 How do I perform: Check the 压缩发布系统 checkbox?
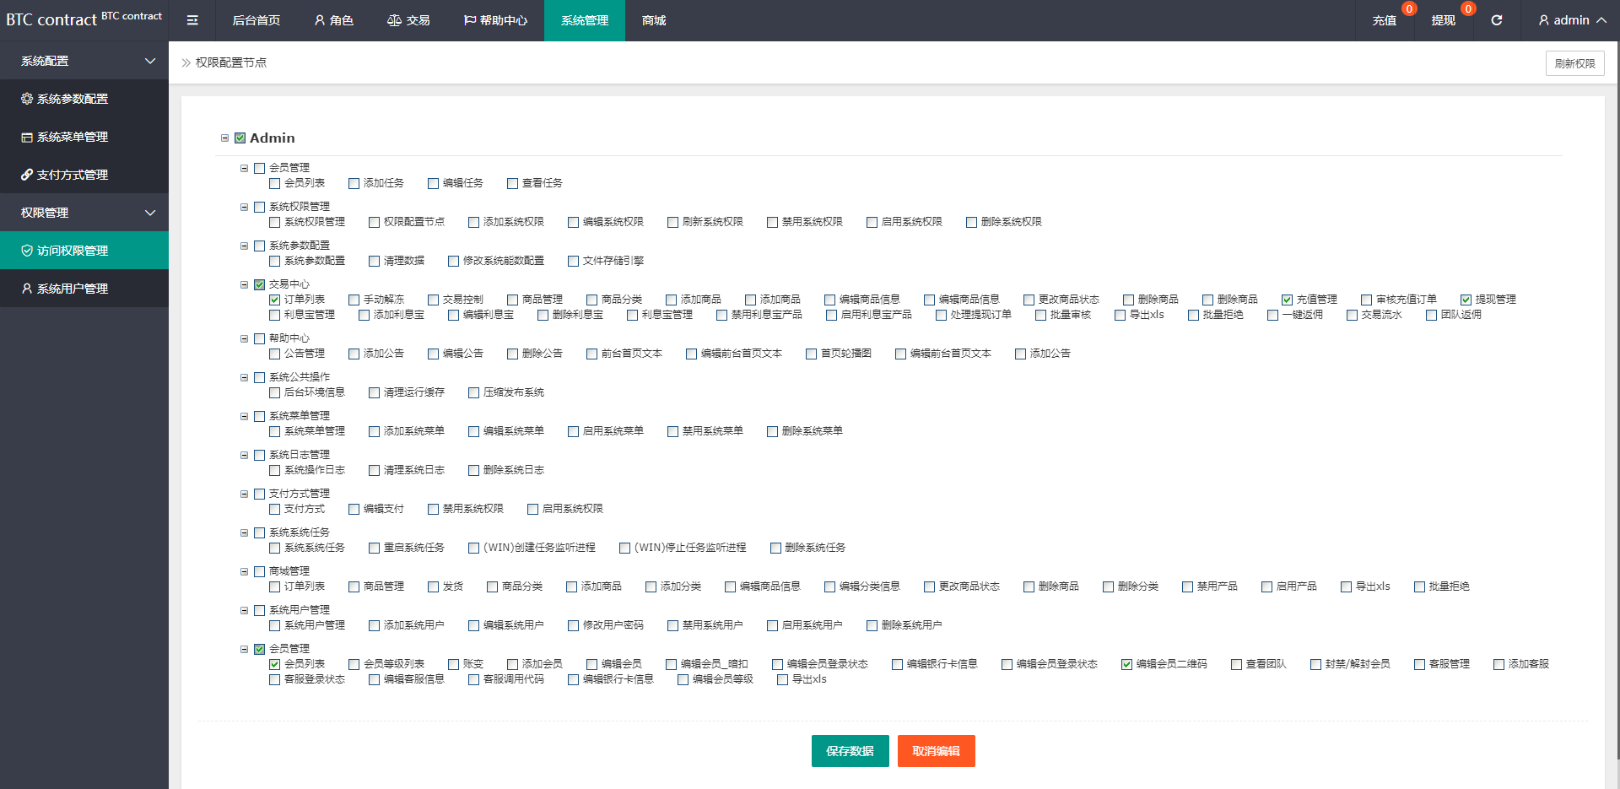(x=473, y=392)
